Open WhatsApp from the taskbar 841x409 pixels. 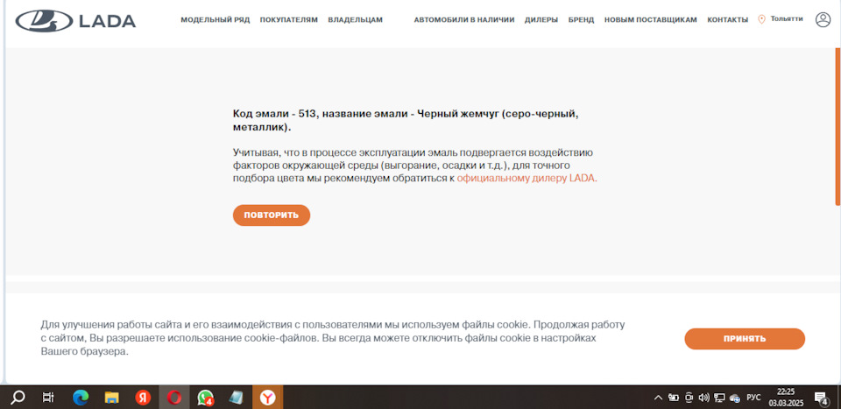[205, 397]
